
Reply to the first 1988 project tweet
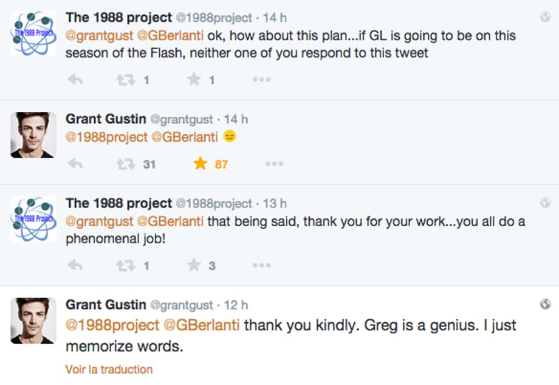coord(75,80)
